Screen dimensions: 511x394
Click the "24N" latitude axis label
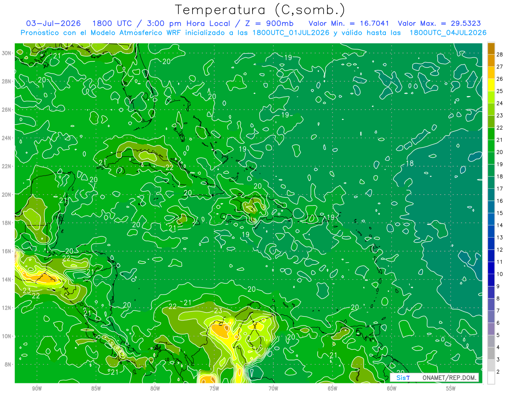(x=6, y=138)
